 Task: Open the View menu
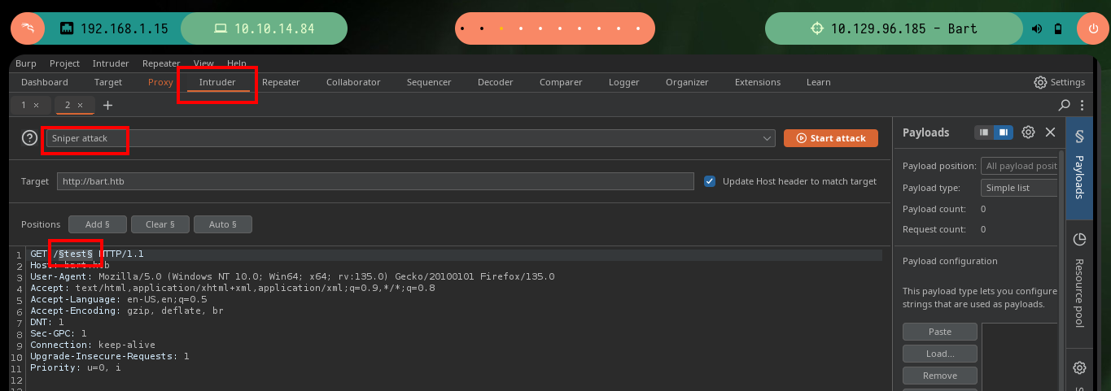(203, 63)
